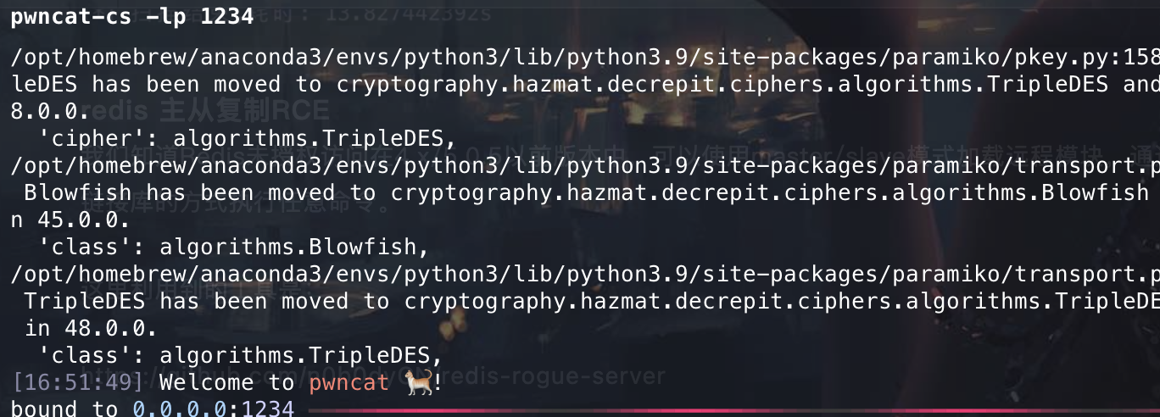1160x417 pixels.
Task: Click the cat emoji after pwncat
Action: (x=417, y=382)
